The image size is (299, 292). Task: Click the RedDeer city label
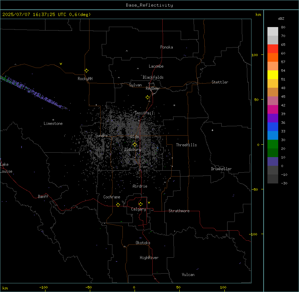(x=153, y=88)
